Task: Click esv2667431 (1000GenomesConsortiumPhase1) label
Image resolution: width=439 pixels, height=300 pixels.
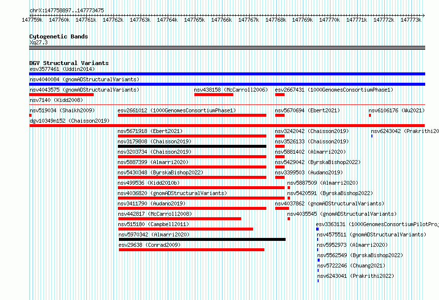Action: [x=334, y=90]
